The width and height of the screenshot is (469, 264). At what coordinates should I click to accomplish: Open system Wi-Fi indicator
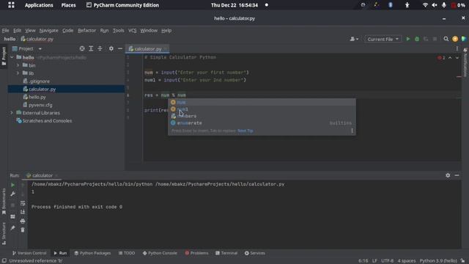[425, 5]
